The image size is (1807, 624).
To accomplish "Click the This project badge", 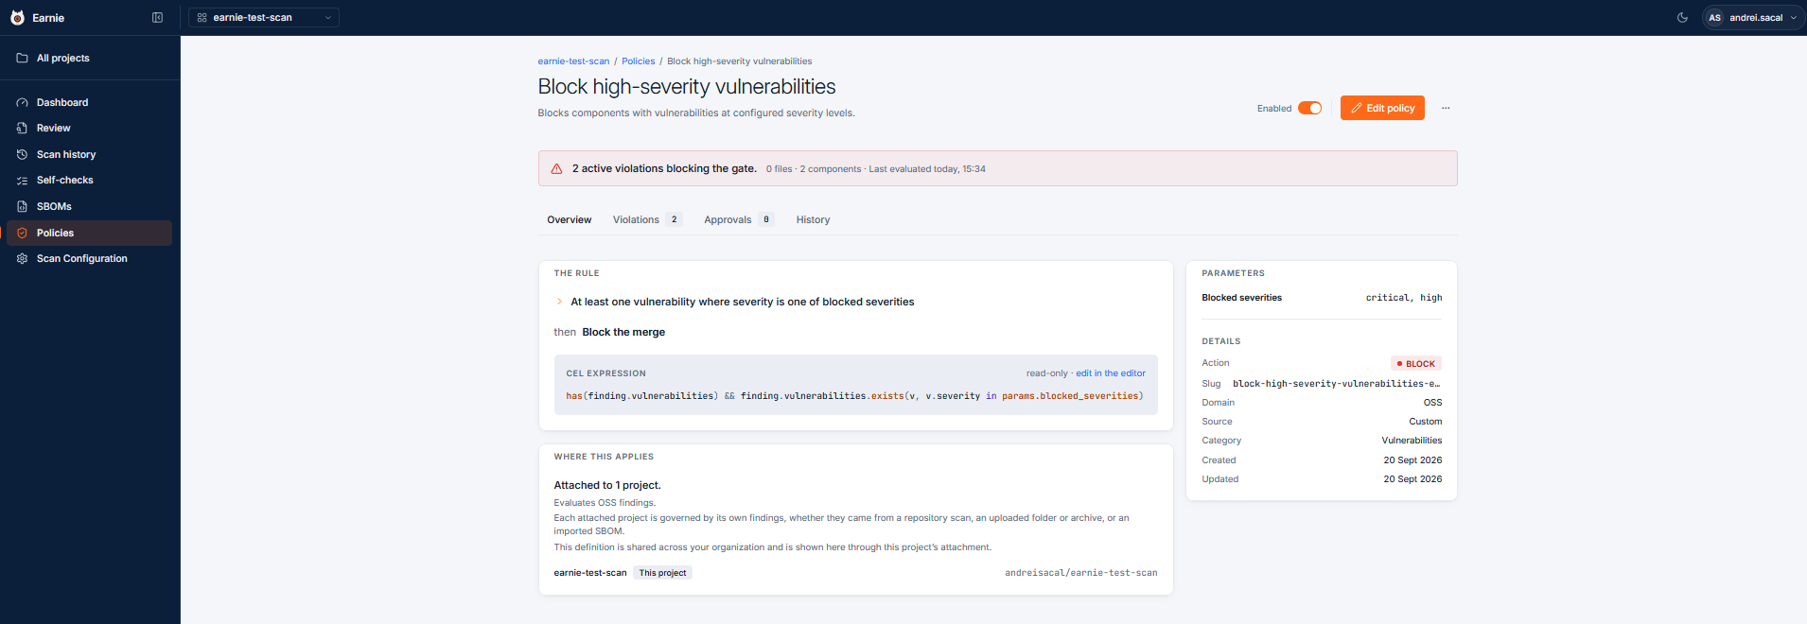I will coord(662,573).
